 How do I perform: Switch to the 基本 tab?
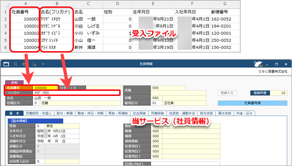14,113
